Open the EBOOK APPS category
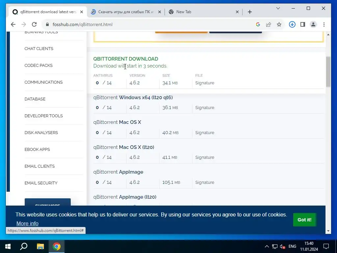The width and height of the screenshot is (337, 253). pyautogui.click(x=37, y=149)
